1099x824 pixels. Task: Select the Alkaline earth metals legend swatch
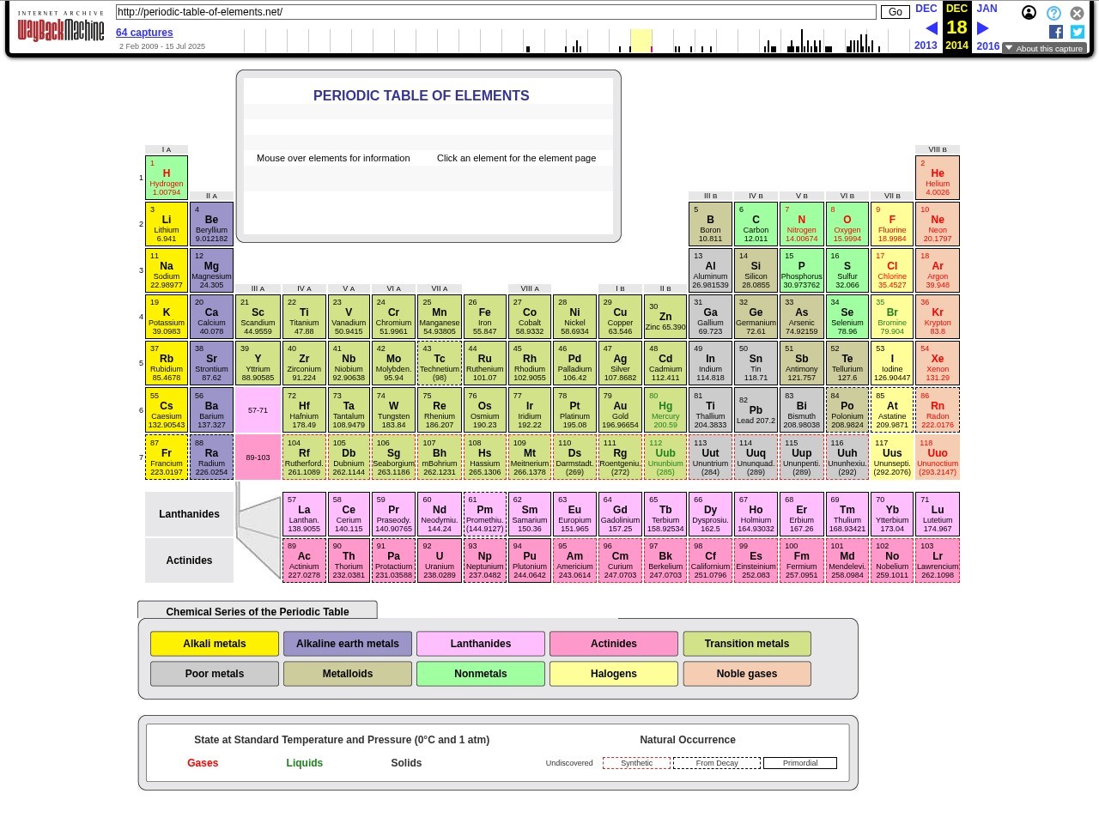[348, 644]
